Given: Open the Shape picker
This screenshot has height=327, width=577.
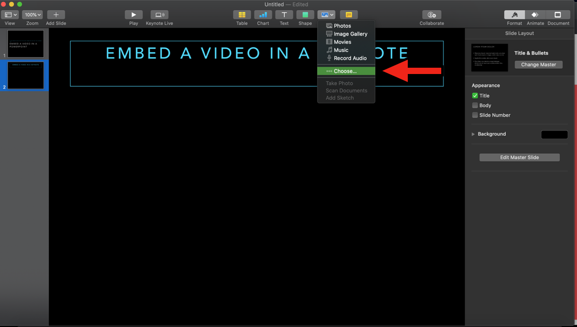Looking at the screenshot, I should [x=305, y=15].
